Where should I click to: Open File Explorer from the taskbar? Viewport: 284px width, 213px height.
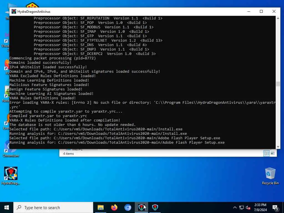(100, 207)
